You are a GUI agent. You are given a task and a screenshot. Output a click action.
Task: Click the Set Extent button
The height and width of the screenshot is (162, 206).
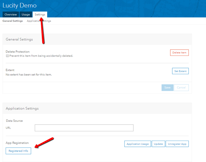point(180,71)
